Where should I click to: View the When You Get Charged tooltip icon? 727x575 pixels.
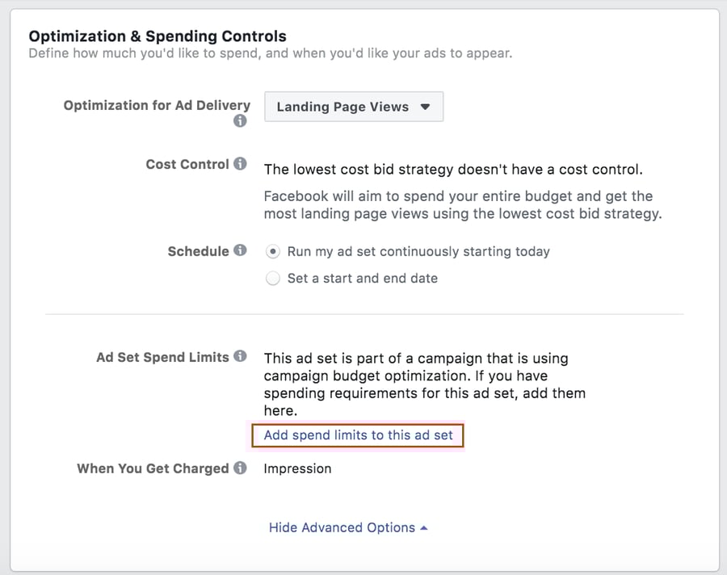pos(240,468)
